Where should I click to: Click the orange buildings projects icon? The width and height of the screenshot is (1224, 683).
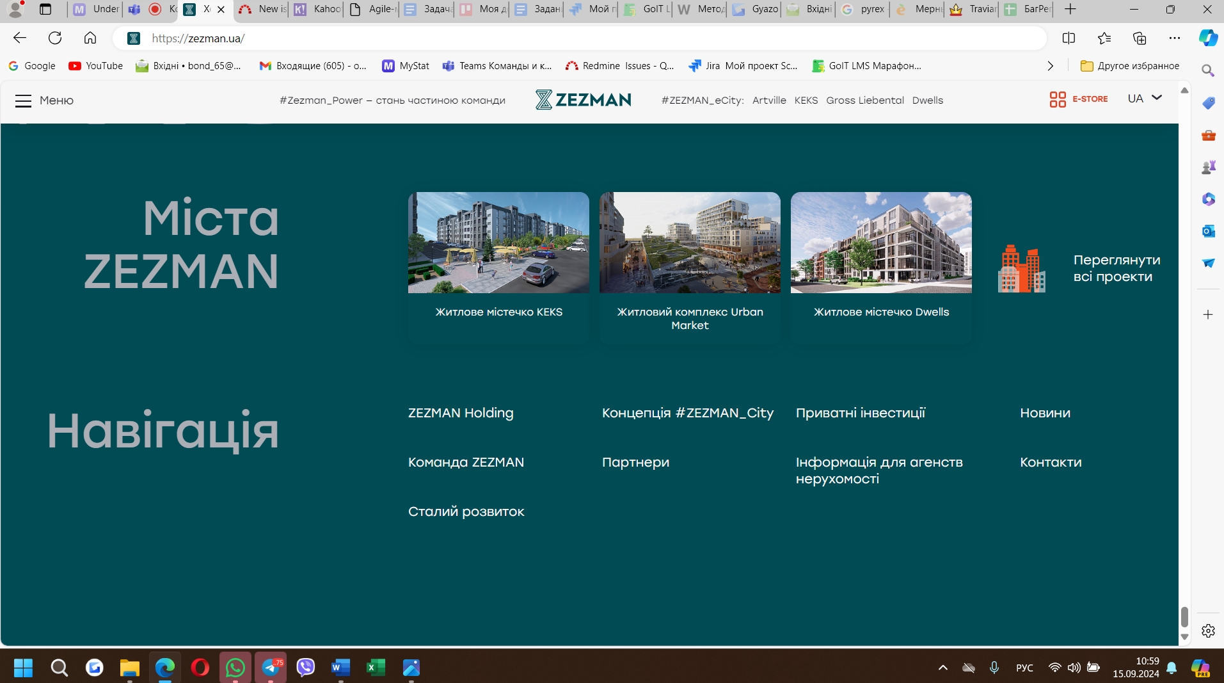tap(1021, 269)
